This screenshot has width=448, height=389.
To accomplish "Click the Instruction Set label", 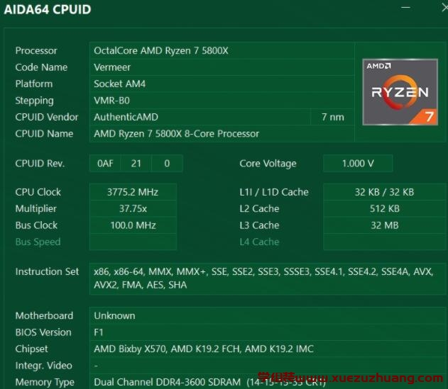I will 47,271.
